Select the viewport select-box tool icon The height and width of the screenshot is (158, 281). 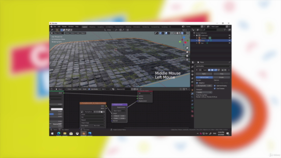[x=61, y=30]
